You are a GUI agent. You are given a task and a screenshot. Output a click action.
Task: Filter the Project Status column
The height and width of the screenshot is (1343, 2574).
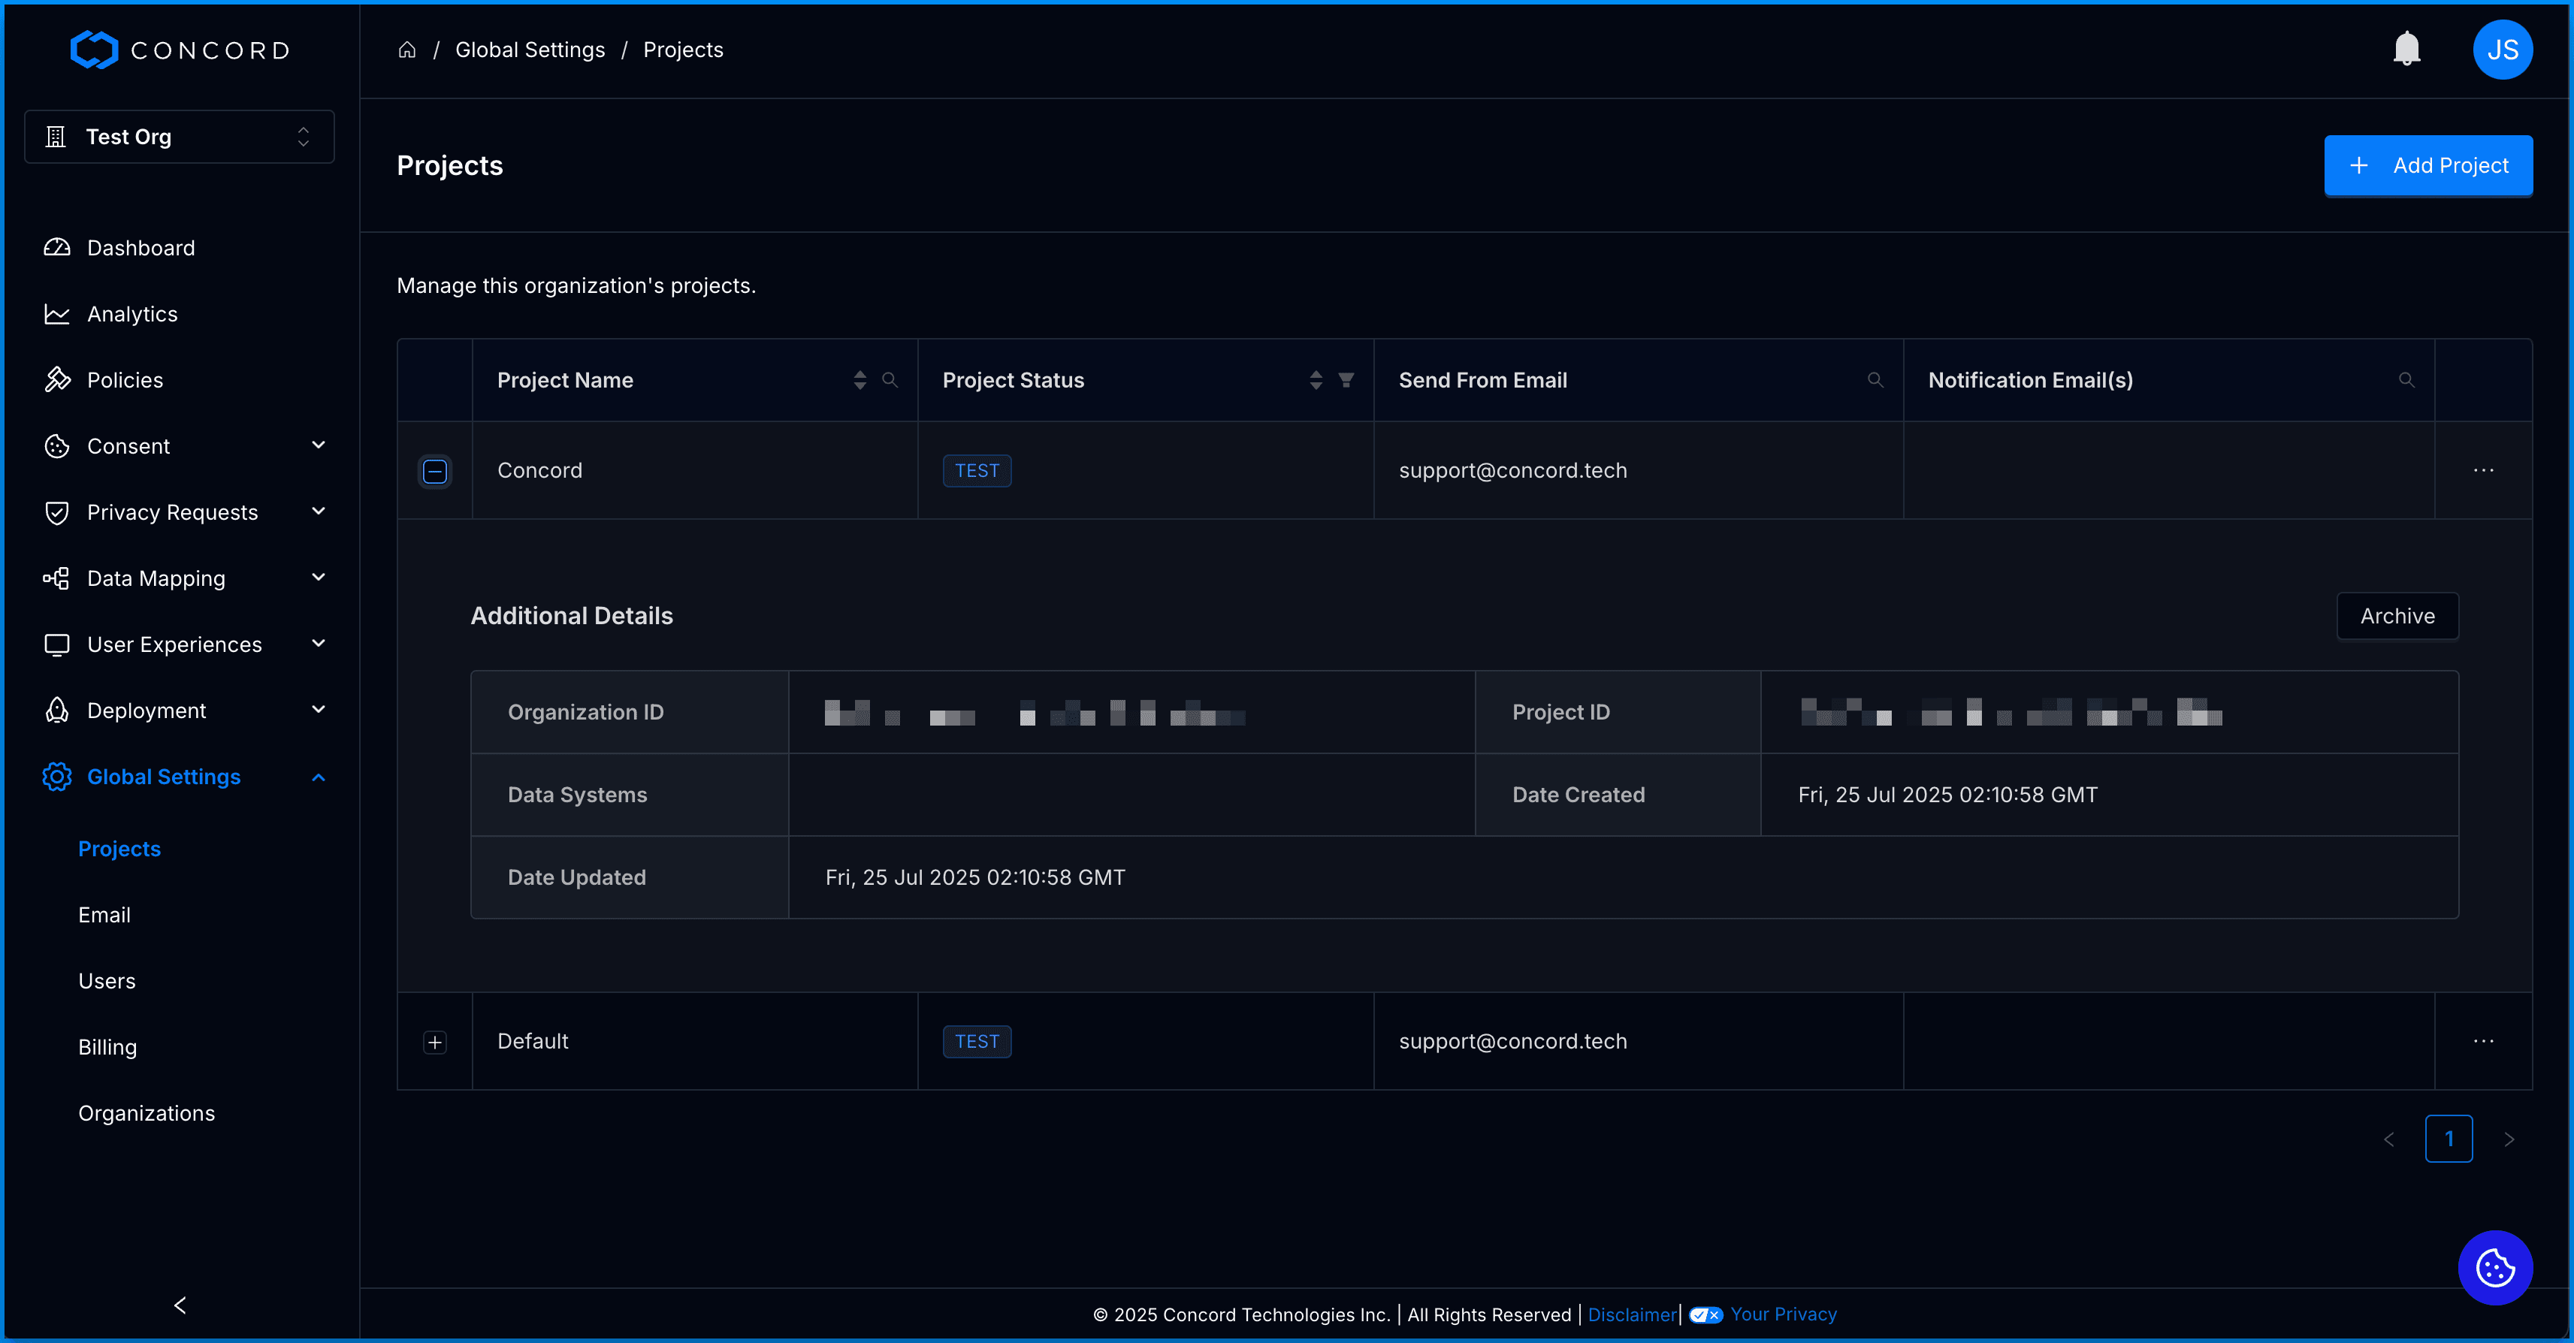pos(1346,380)
